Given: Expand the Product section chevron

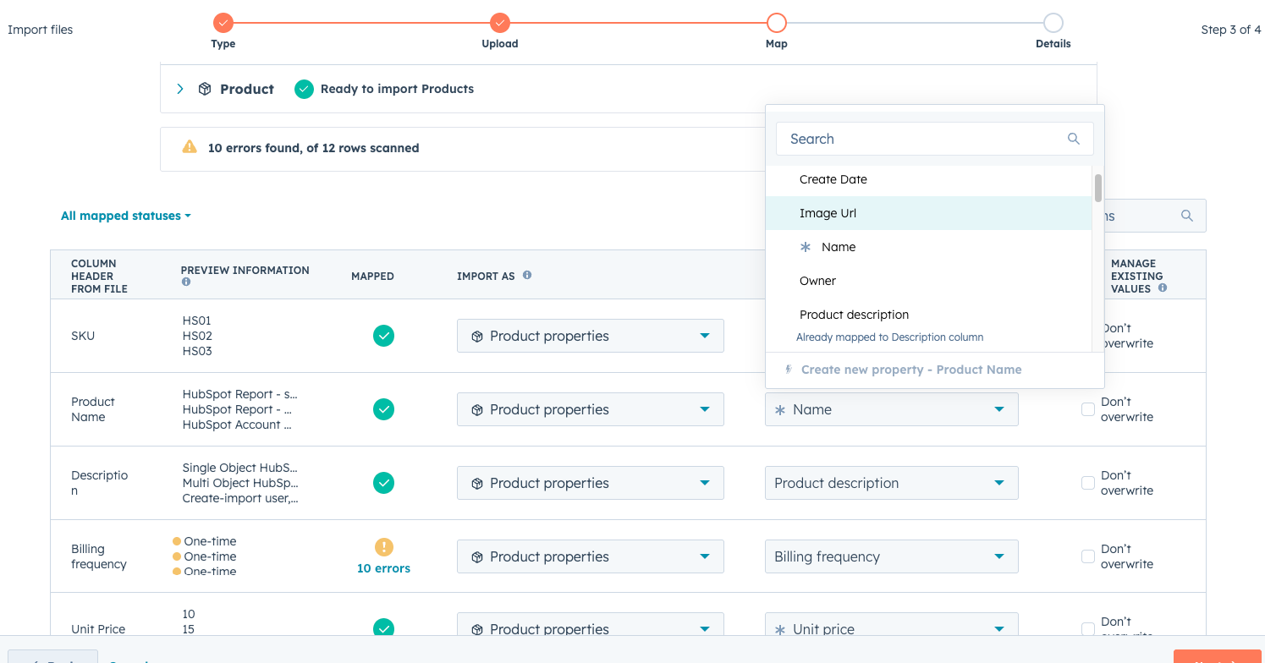Looking at the screenshot, I should [x=180, y=89].
